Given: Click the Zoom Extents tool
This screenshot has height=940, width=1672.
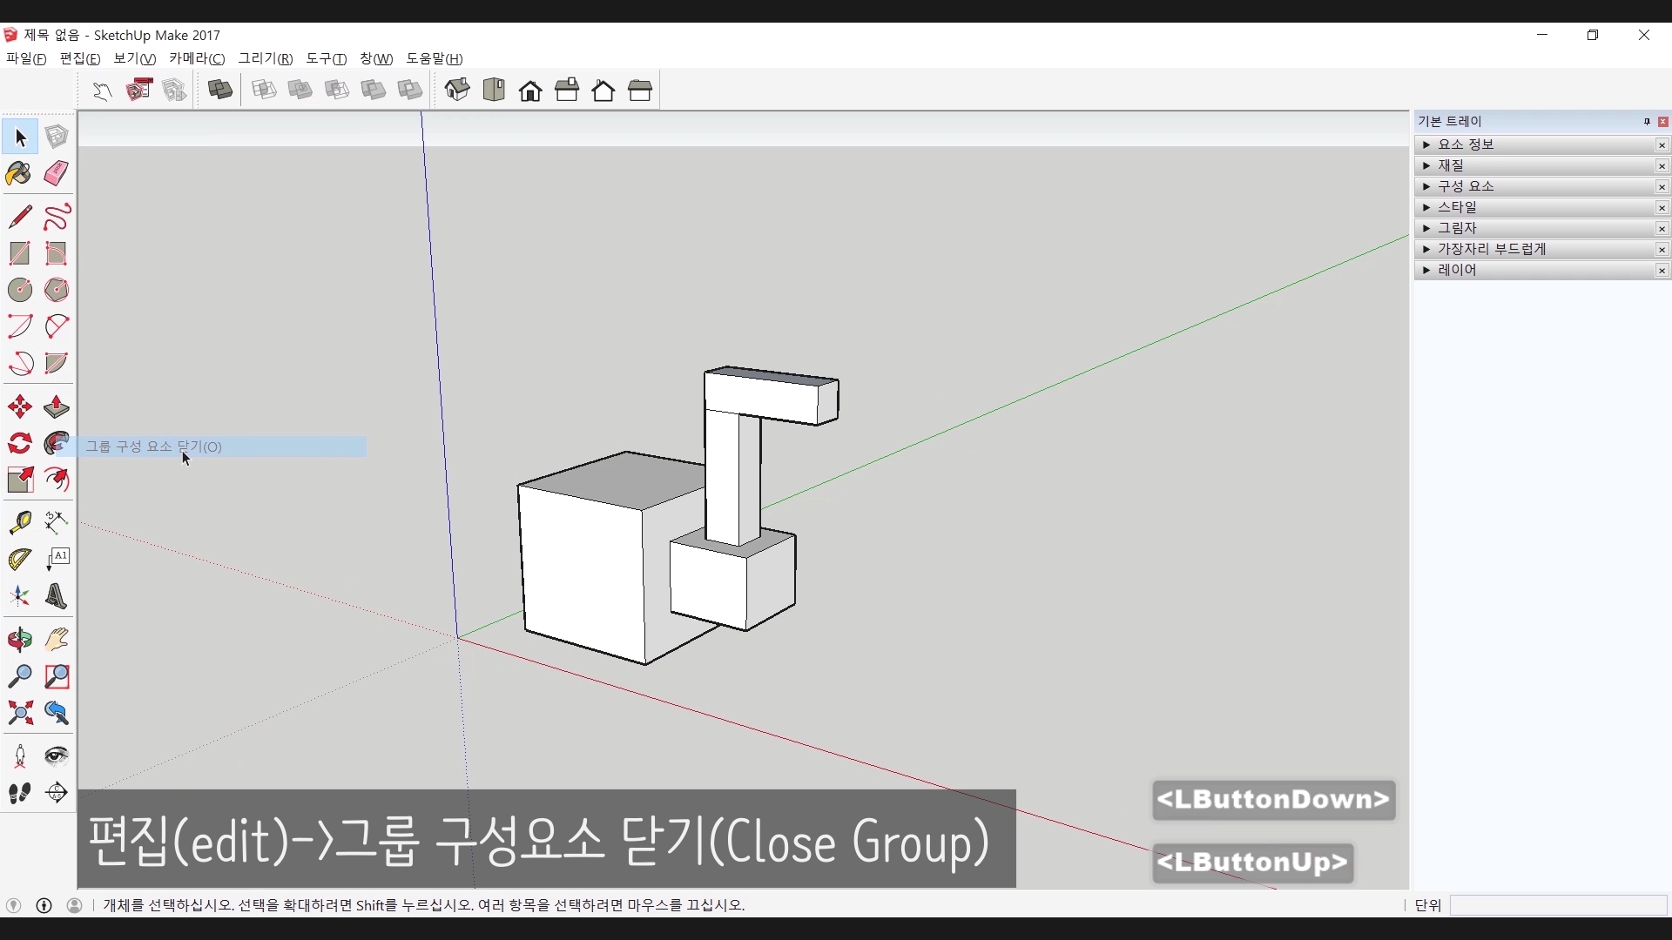Looking at the screenshot, I should click(20, 714).
